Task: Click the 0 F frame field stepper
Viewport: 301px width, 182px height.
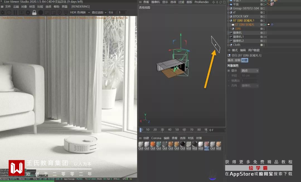Action: click(225, 130)
